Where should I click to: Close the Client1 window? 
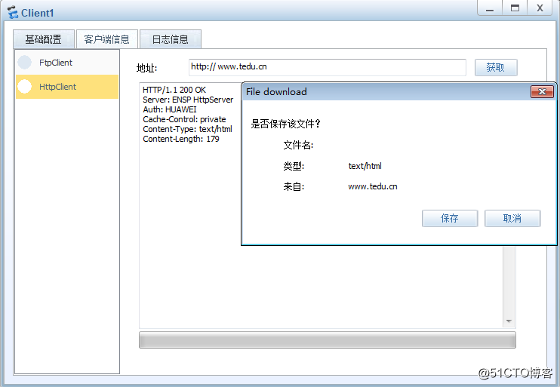pos(540,8)
